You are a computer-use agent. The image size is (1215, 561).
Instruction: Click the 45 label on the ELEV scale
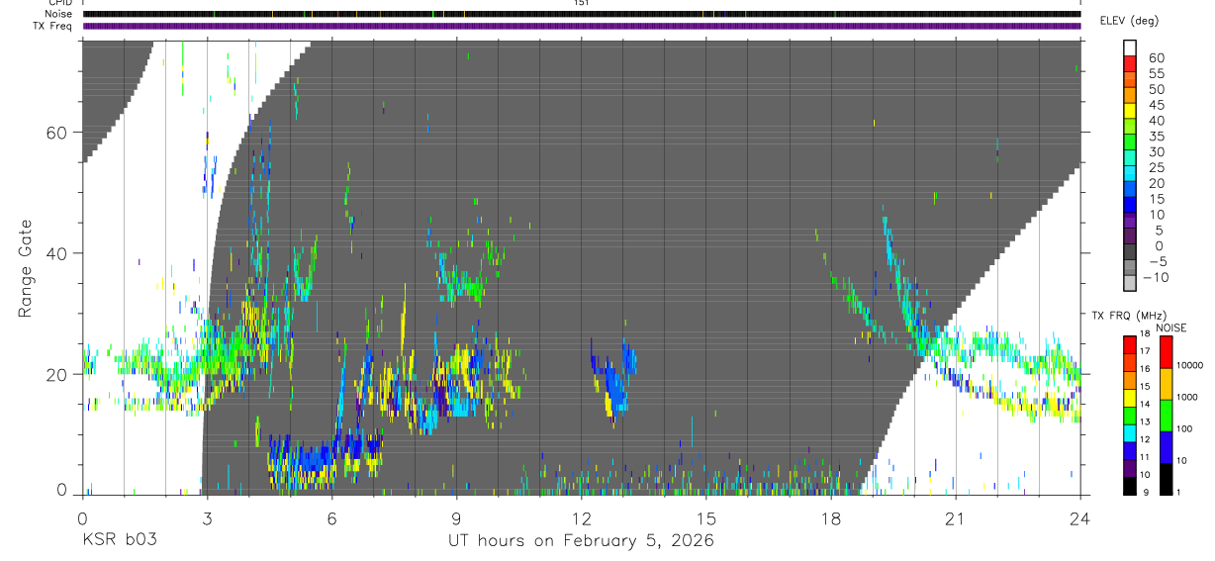[x=1156, y=104]
